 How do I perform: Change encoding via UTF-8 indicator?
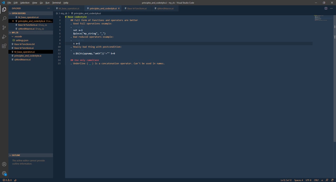coord(308,180)
